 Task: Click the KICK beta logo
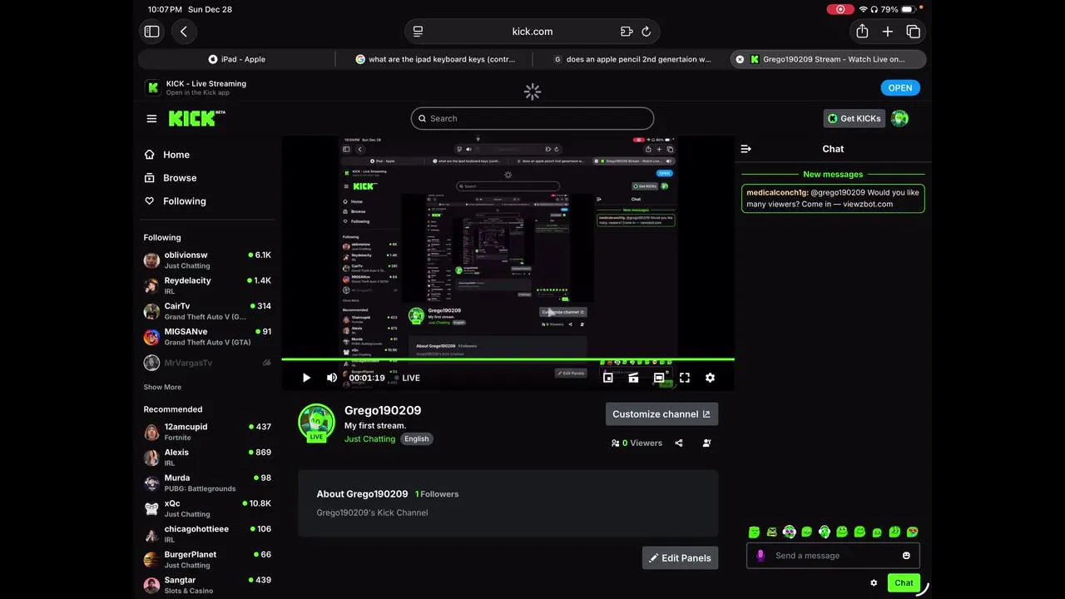[196, 118]
